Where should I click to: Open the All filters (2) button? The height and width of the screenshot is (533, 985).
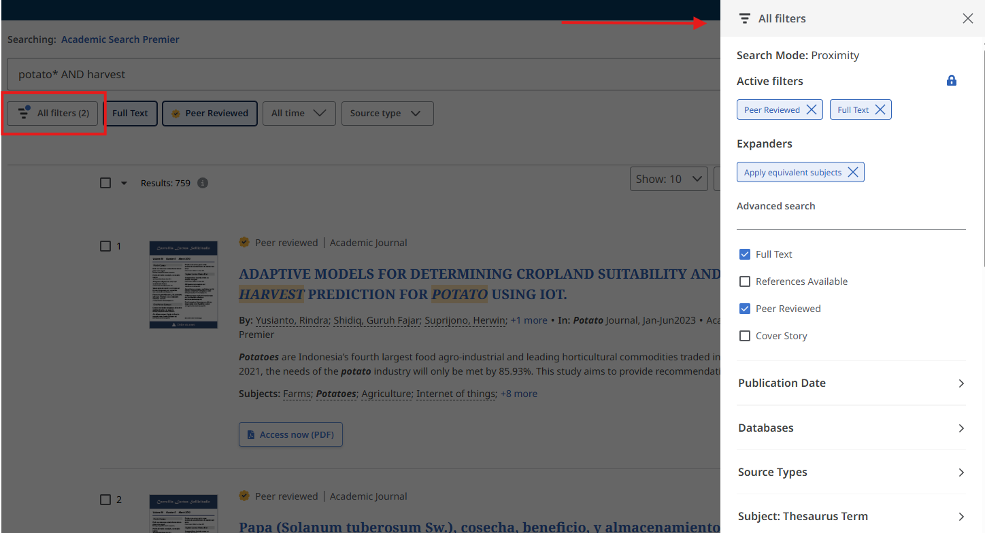click(53, 114)
